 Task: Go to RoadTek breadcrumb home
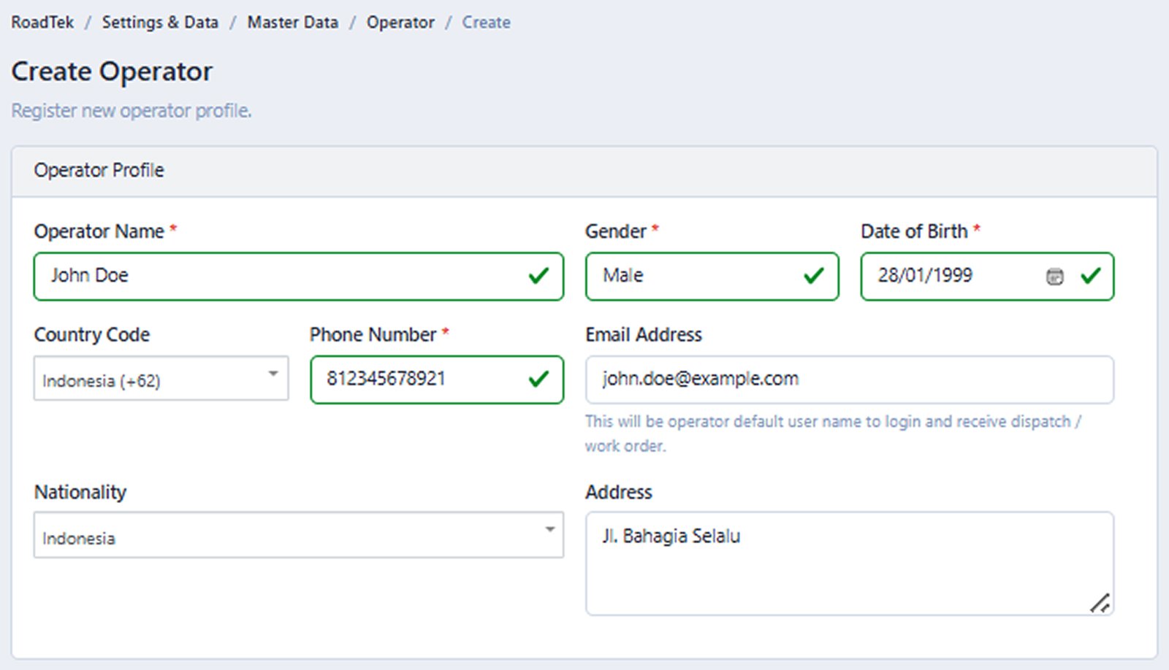pos(42,23)
